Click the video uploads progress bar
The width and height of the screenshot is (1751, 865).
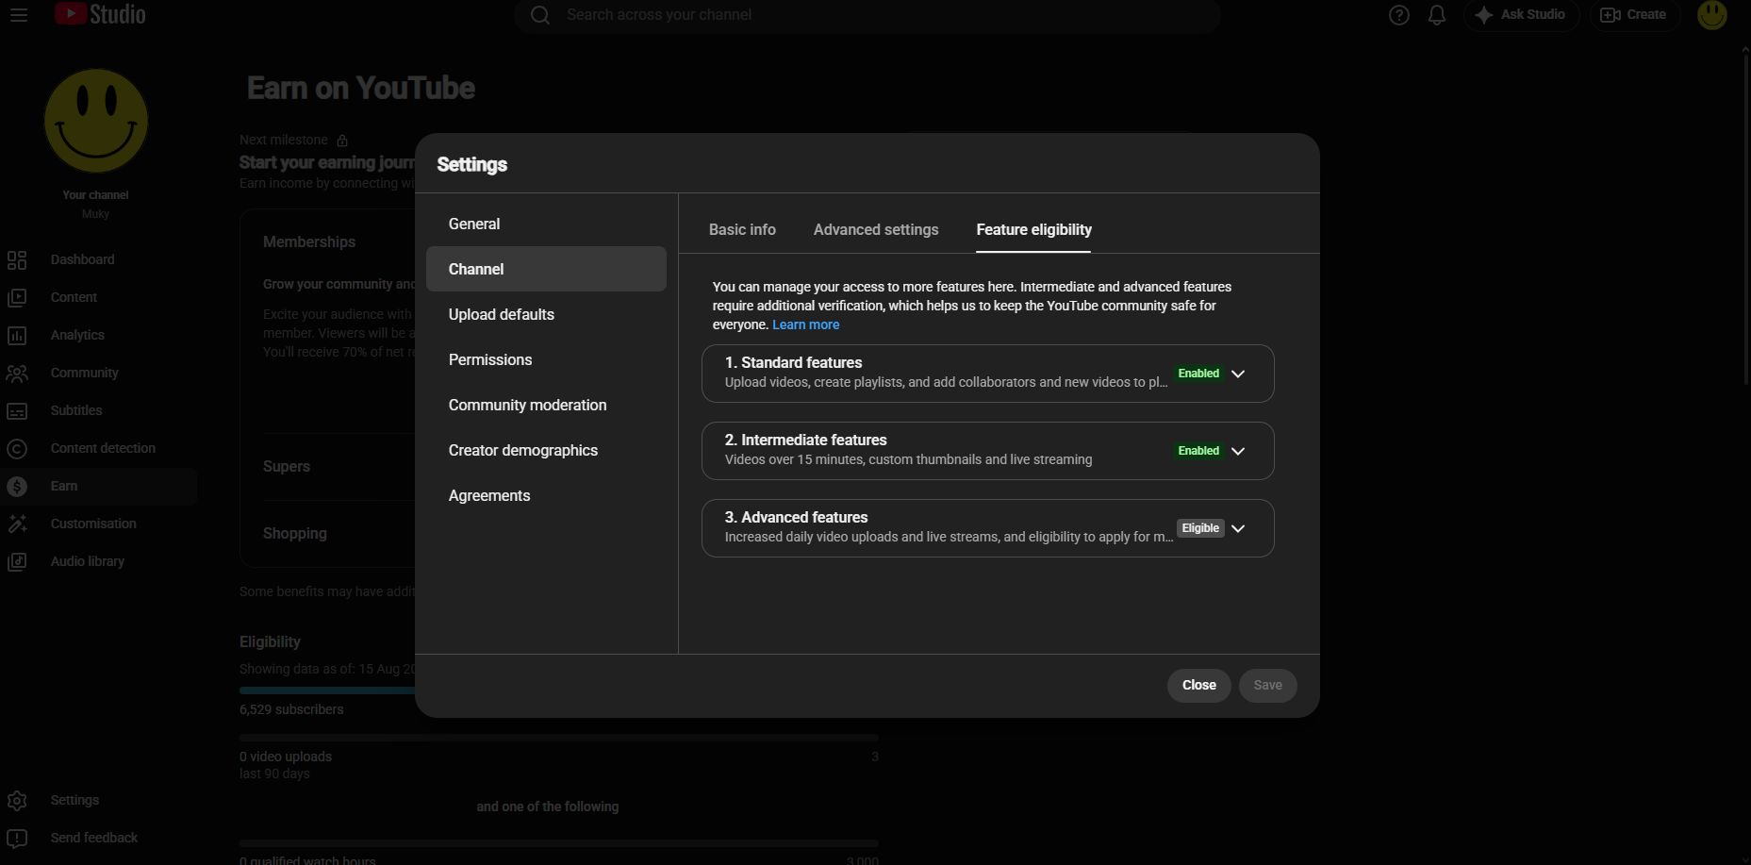tap(559, 738)
